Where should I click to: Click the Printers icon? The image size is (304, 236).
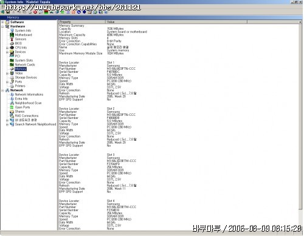(12, 86)
